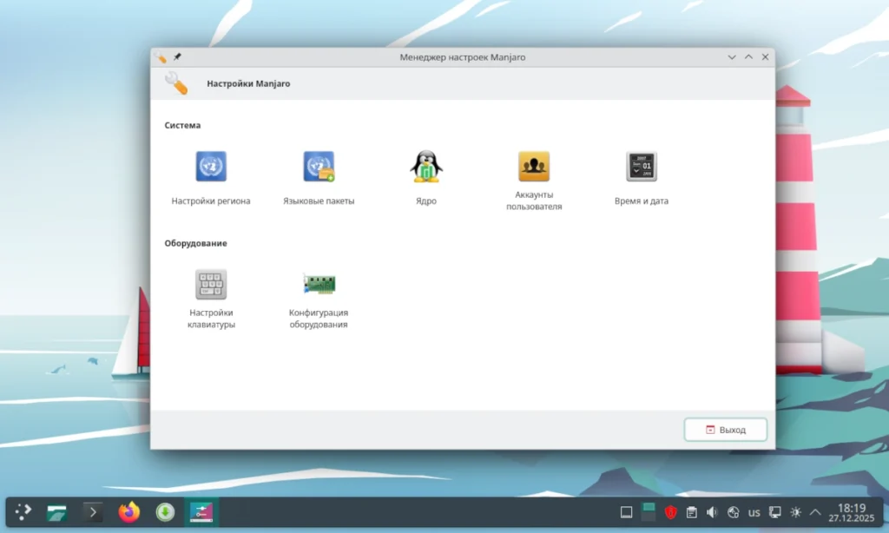
Task: Click the Manjaro settings task in the taskbar
Action: tap(201, 512)
